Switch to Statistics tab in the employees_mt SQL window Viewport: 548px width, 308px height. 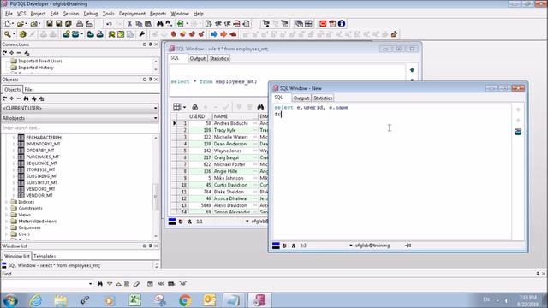tap(219, 59)
